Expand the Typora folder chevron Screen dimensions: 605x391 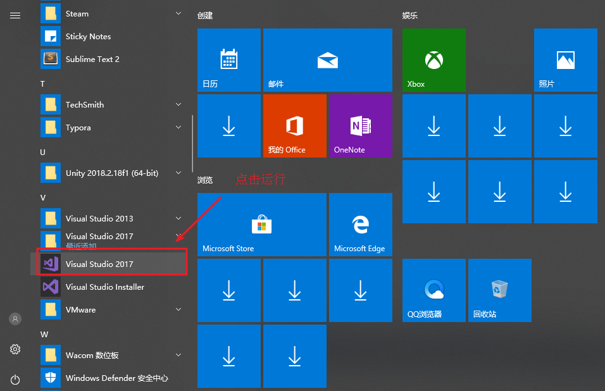(178, 127)
